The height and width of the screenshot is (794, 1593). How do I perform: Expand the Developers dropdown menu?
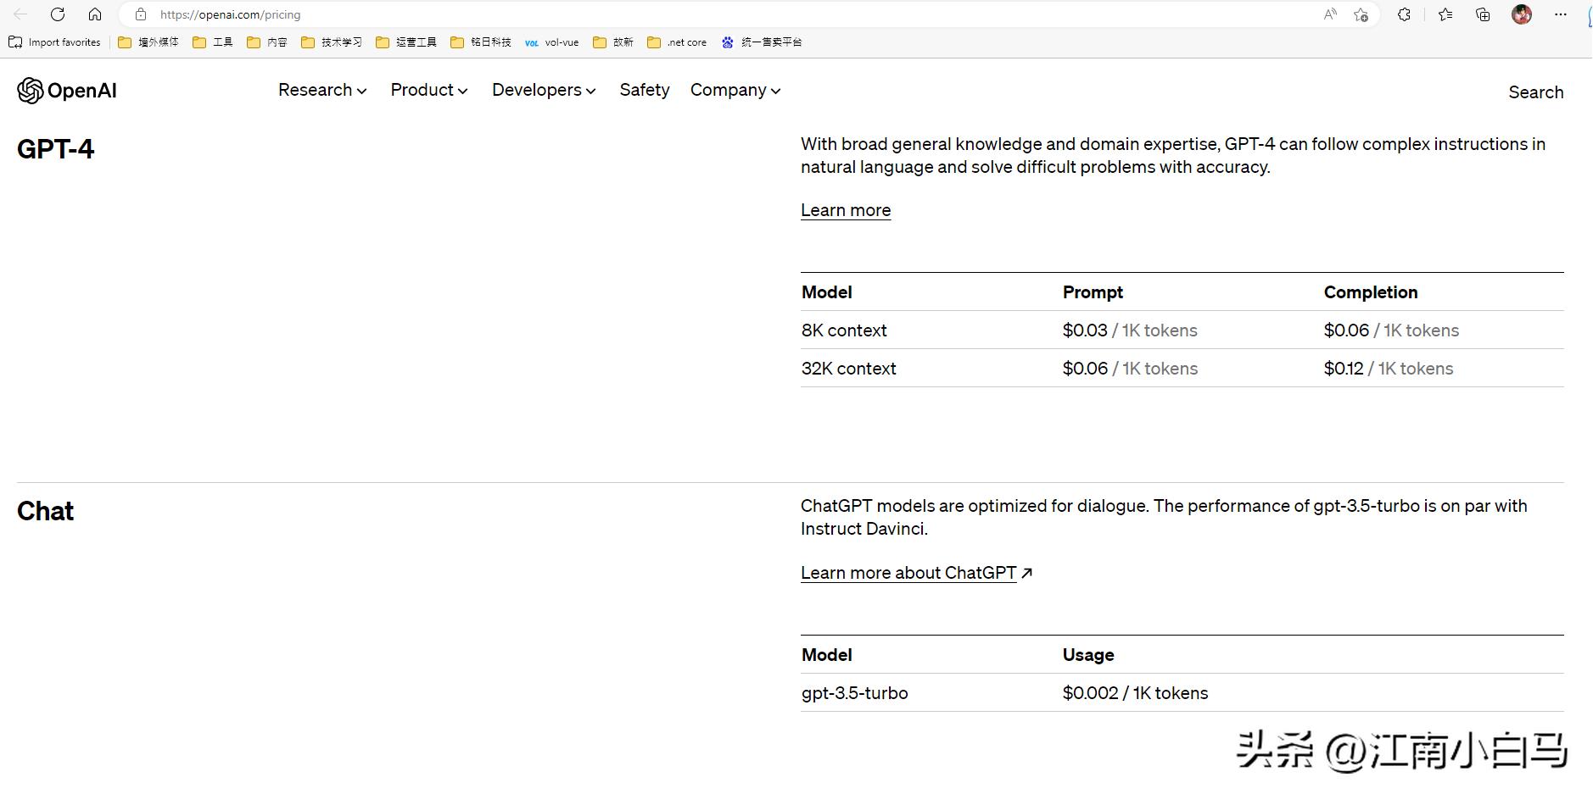pos(544,90)
